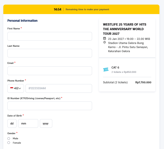164x149 pixels.
Task: Select the Male gender radio button
Action: (x=9, y=139)
